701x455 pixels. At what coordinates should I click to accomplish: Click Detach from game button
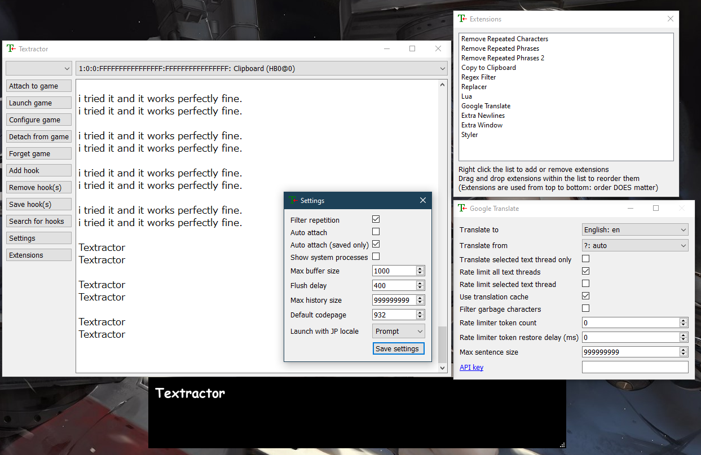38,136
